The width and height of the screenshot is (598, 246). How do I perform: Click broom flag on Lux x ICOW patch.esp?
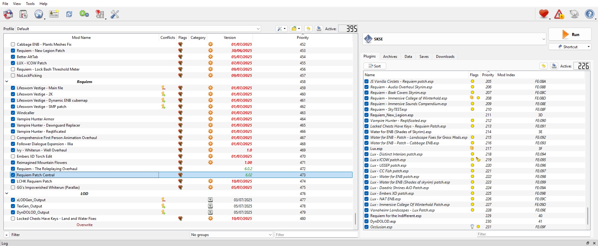click(x=478, y=160)
